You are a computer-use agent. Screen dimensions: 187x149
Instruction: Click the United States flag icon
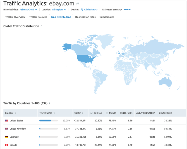7,121
